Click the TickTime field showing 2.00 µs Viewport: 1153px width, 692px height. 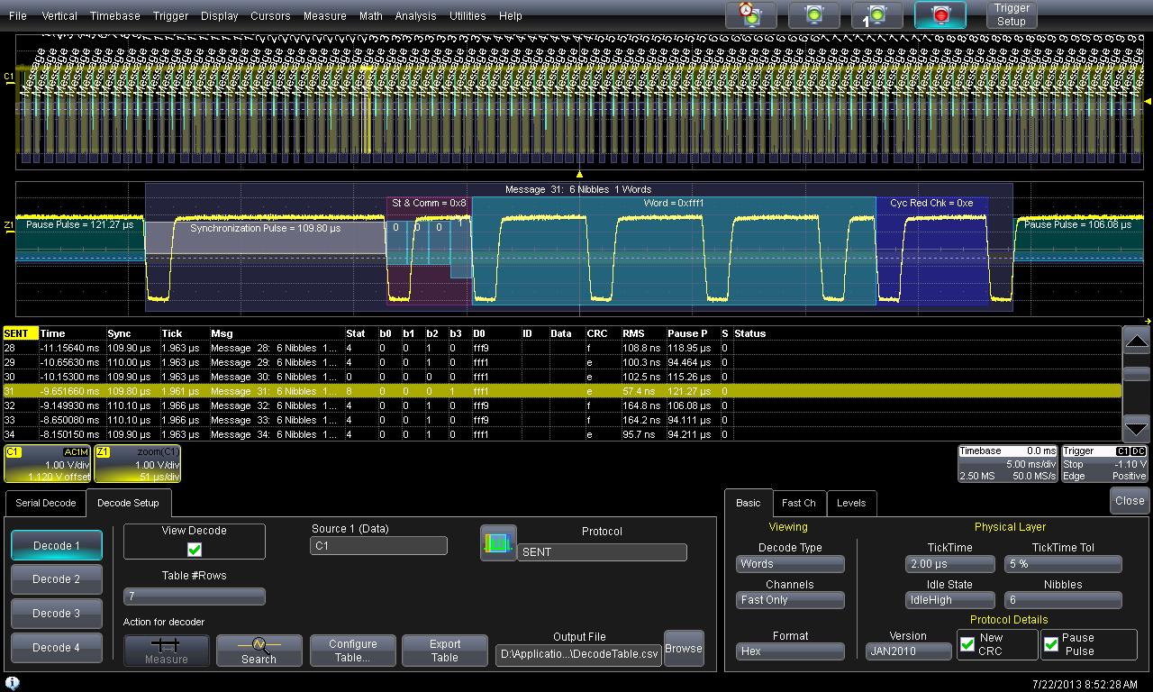pos(949,564)
